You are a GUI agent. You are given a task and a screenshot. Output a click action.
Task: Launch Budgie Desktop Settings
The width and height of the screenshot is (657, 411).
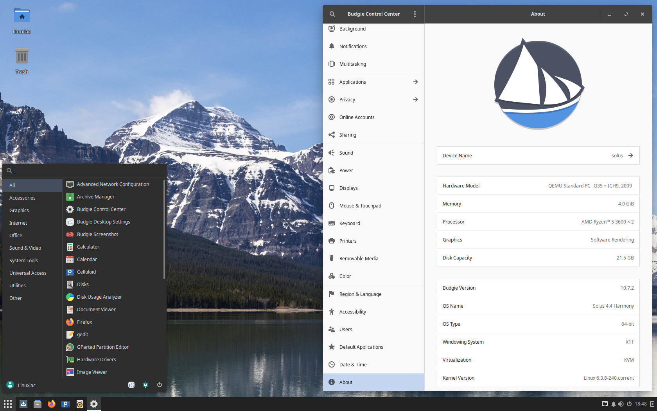(113, 222)
